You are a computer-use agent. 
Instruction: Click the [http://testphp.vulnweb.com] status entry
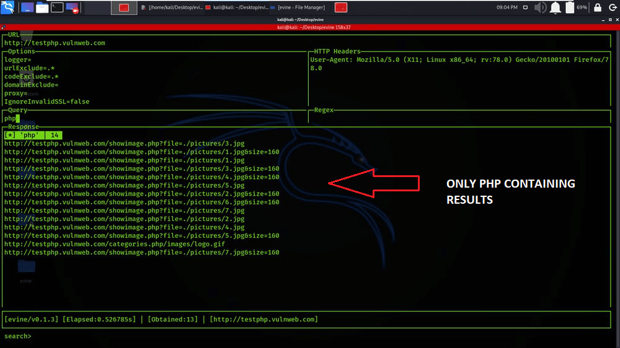click(263, 319)
